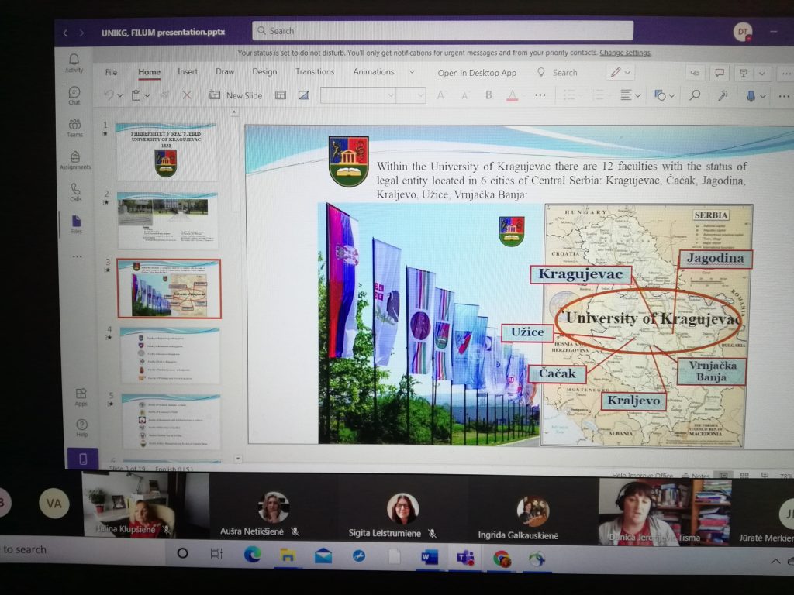Expand the more tabs chevron after Animations
794x595 pixels.
[x=412, y=72]
